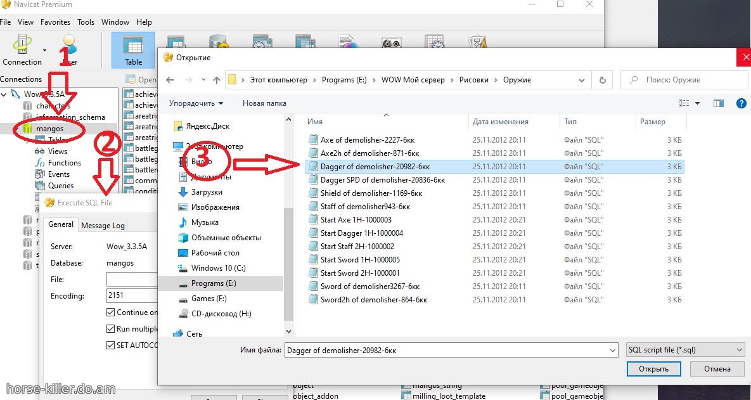Click the Functions f() icon in tree
The width and height of the screenshot is (751, 400).
point(40,163)
